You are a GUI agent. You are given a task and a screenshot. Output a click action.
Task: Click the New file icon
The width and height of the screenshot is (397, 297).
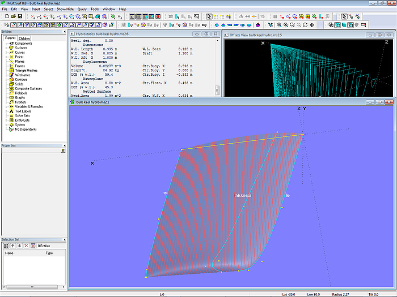tap(6, 16)
